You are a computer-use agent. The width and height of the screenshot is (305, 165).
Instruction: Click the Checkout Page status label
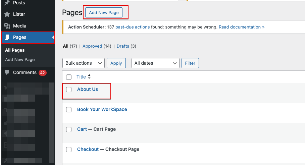click(122, 149)
